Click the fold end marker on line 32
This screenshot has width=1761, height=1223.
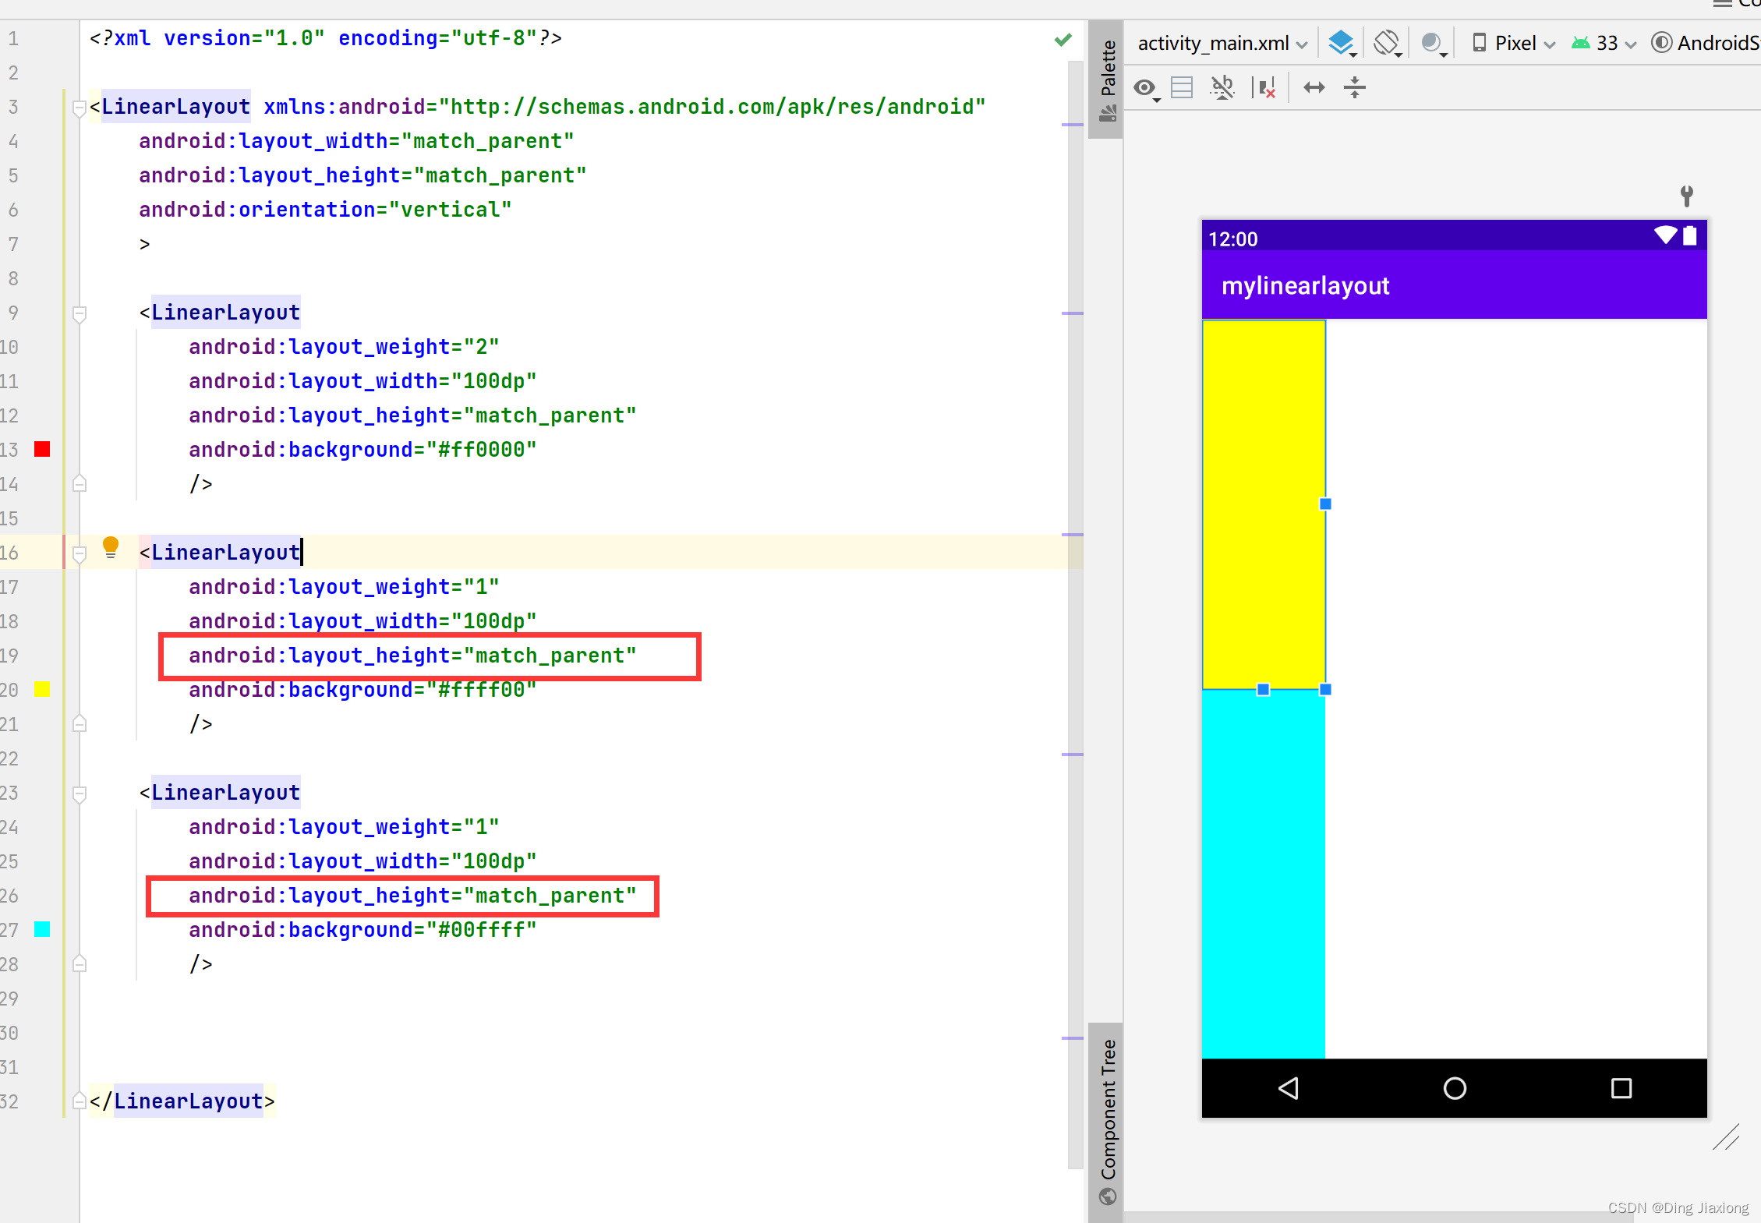click(79, 1101)
